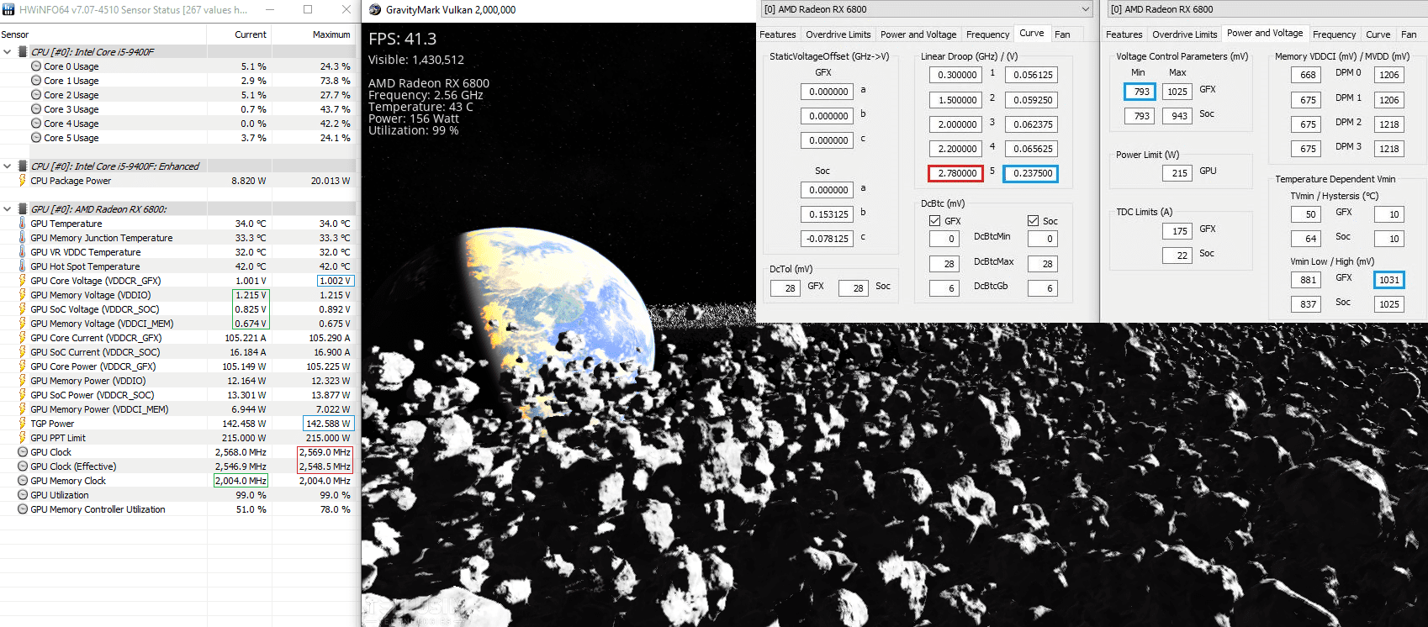The image size is (1428, 627).
Task: Click GPU PPT Limit lightning icon
Action: pos(23,438)
